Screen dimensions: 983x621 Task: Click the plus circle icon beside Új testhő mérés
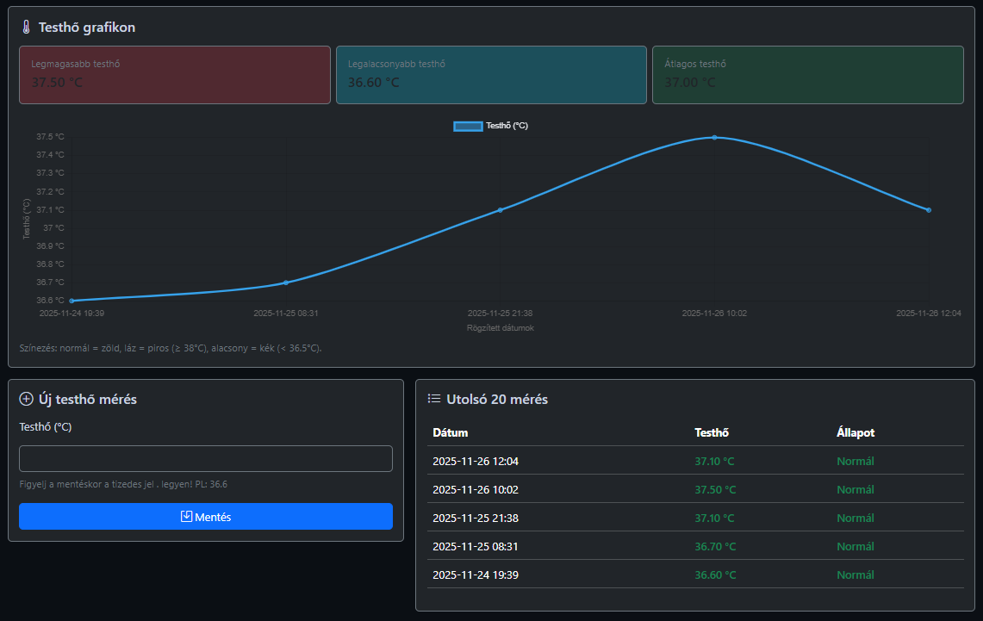(26, 399)
